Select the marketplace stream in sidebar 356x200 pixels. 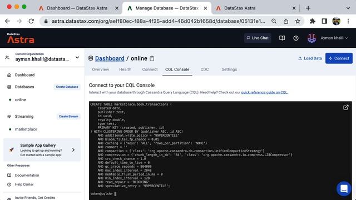tap(26, 129)
